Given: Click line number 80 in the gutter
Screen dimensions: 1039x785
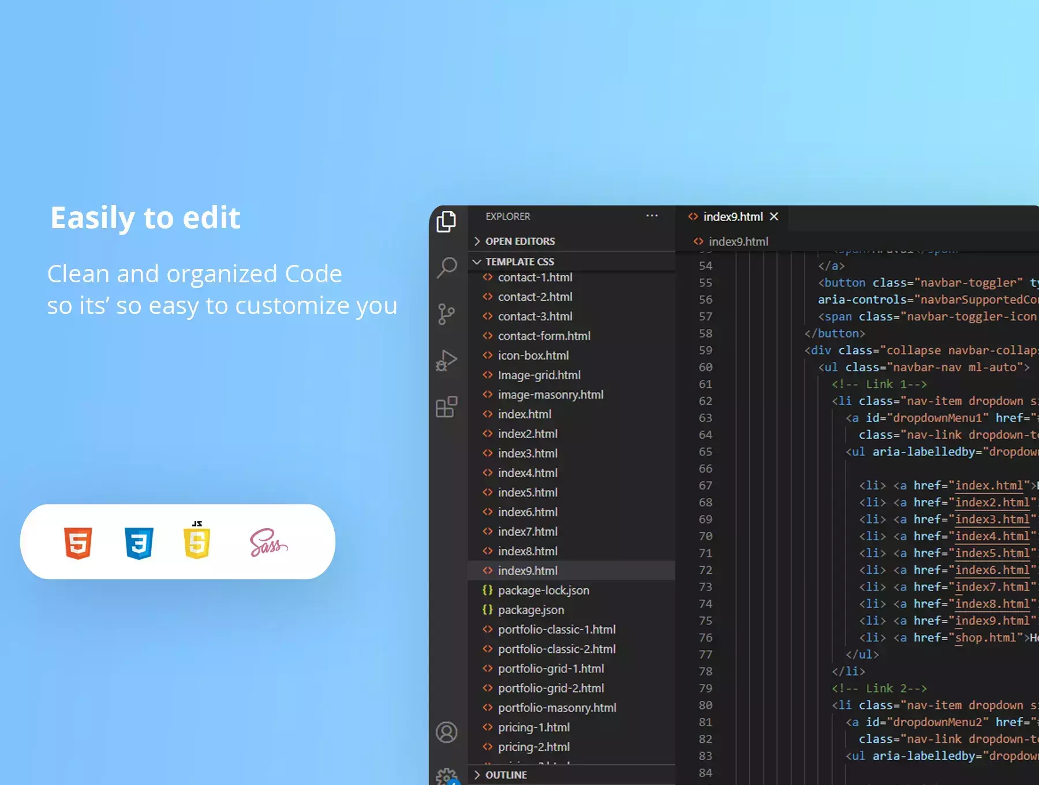Looking at the screenshot, I should pyautogui.click(x=705, y=705).
